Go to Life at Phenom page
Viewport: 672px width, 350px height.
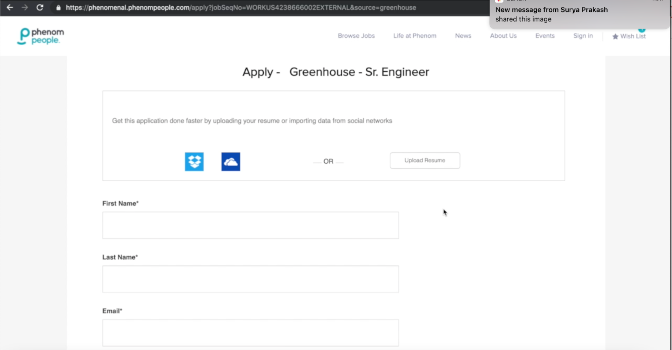(x=415, y=36)
